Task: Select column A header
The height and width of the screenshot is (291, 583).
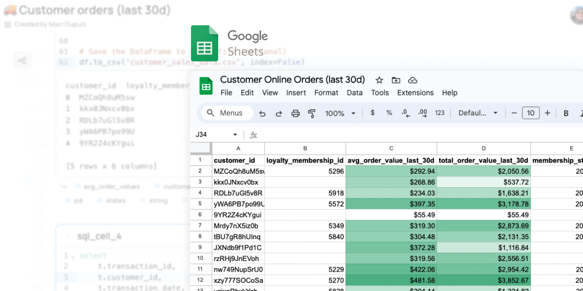Action: pyautogui.click(x=239, y=148)
